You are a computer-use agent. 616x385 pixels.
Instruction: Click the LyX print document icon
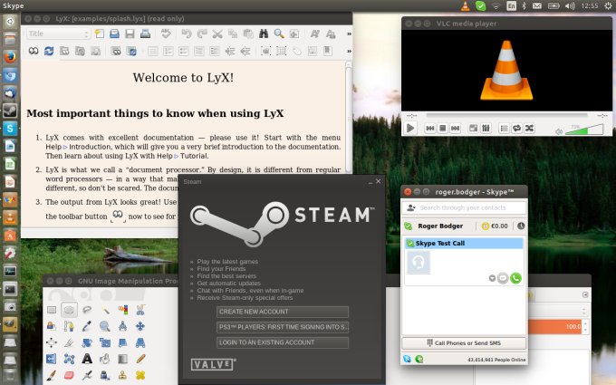tap(146, 34)
